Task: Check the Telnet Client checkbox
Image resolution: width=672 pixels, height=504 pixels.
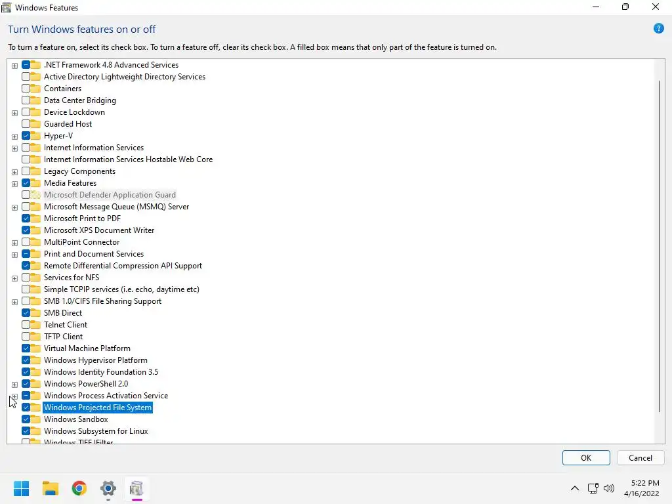Action: (26, 324)
